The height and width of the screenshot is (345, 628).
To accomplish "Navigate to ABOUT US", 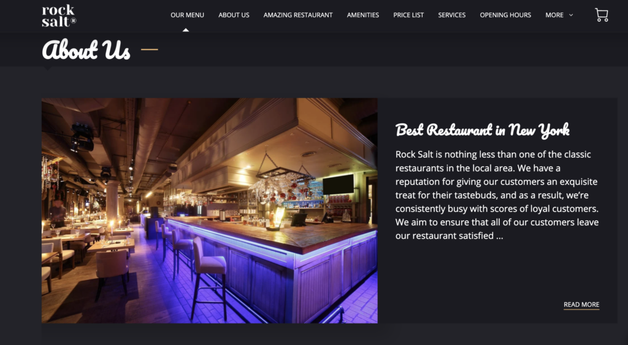I will [x=234, y=15].
